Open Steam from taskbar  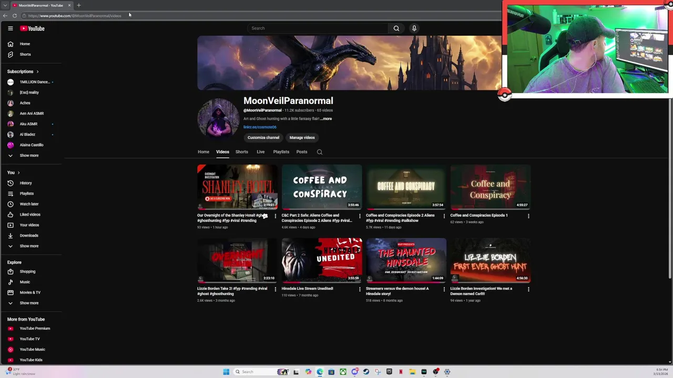366,372
